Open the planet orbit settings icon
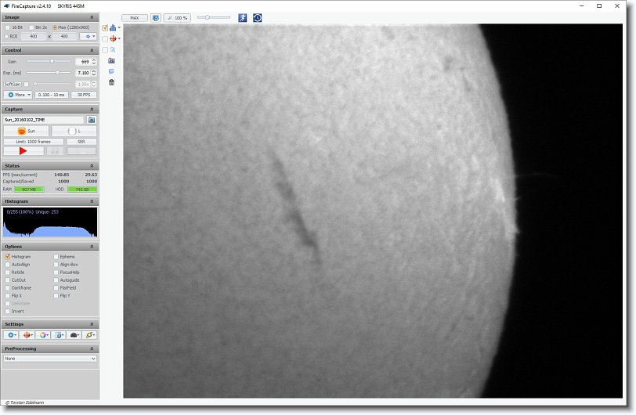Image resolution: width=636 pixels, height=415 pixels. coord(90,335)
